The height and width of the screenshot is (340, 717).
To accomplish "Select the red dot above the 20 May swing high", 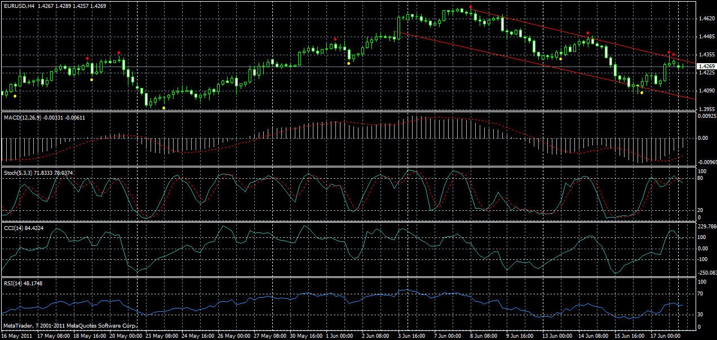I will [118, 52].
